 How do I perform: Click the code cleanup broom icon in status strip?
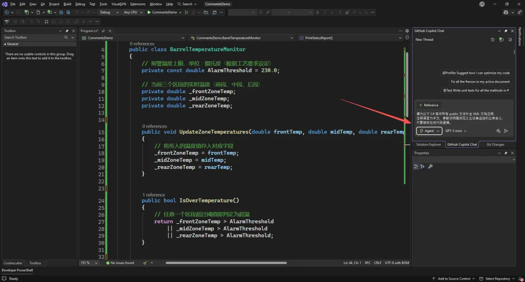[x=145, y=263]
